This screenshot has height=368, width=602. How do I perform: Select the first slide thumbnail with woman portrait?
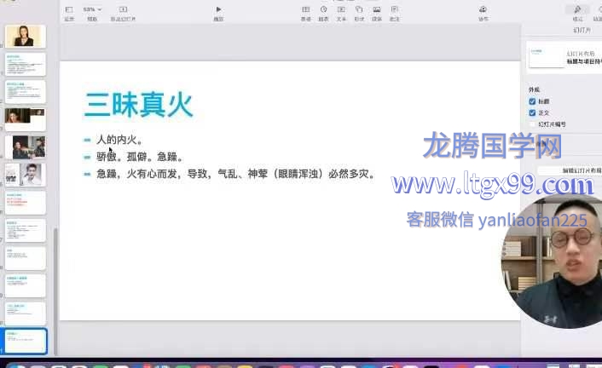(26, 37)
